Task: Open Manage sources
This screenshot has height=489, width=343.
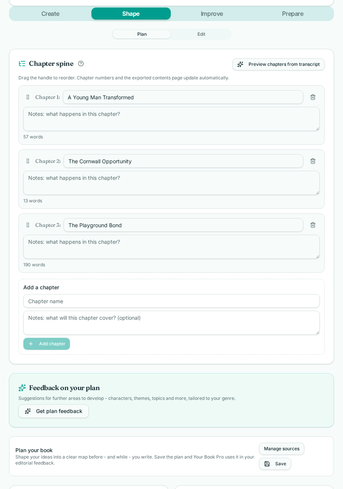Action: pyautogui.click(x=282, y=449)
